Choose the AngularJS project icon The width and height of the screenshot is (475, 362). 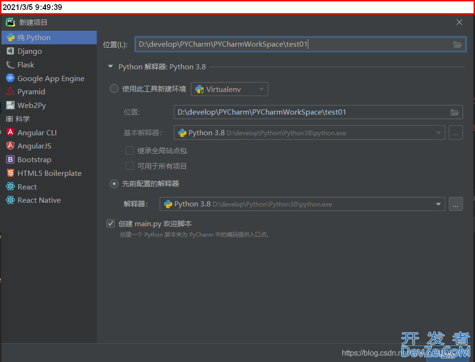coord(10,146)
